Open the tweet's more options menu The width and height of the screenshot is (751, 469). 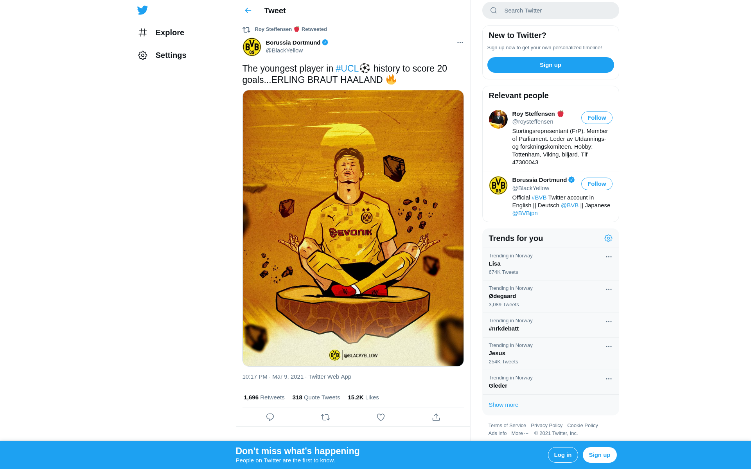pos(460,42)
